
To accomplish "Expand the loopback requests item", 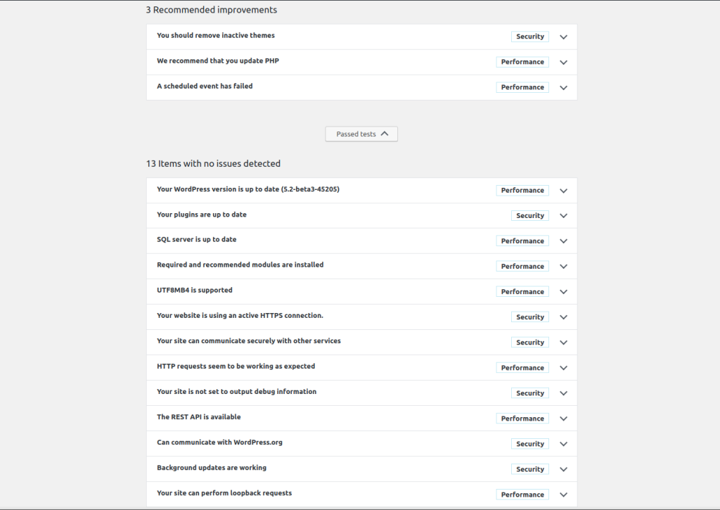I will [563, 494].
